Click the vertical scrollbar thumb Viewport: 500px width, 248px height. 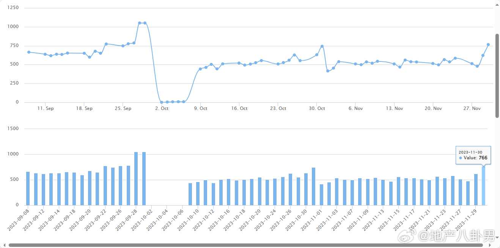point(497,76)
